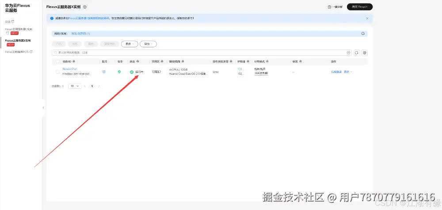Open the page-size 10 dropdown
Viewport: 442px width, 210px height.
tap(75, 86)
